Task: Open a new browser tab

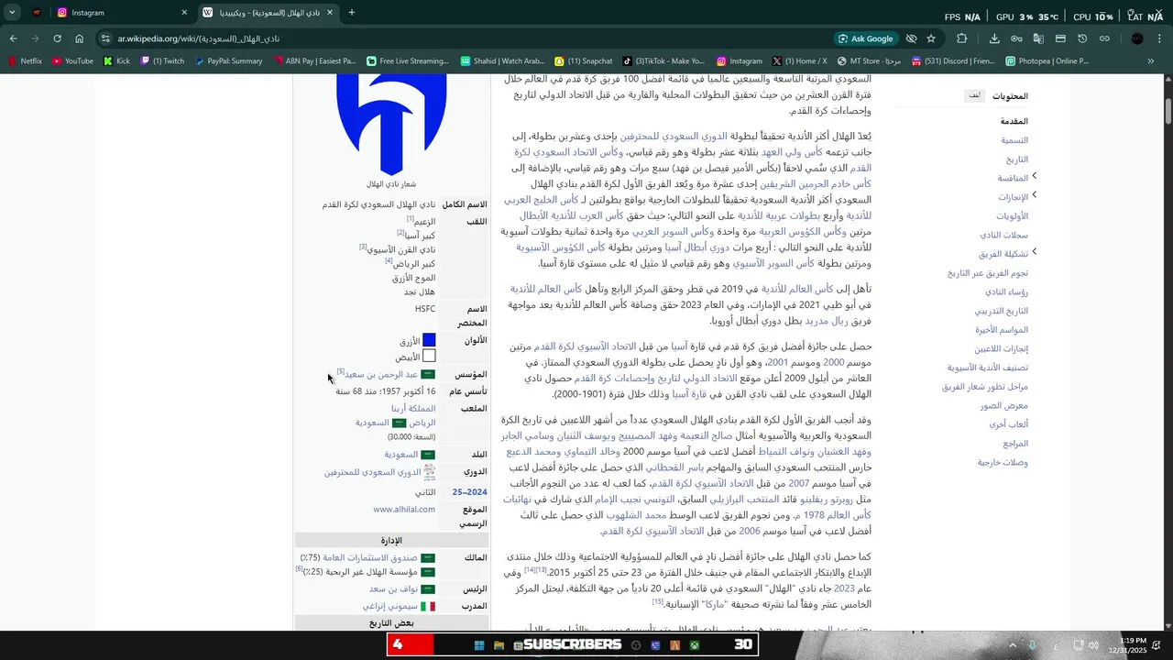Action: (x=352, y=13)
